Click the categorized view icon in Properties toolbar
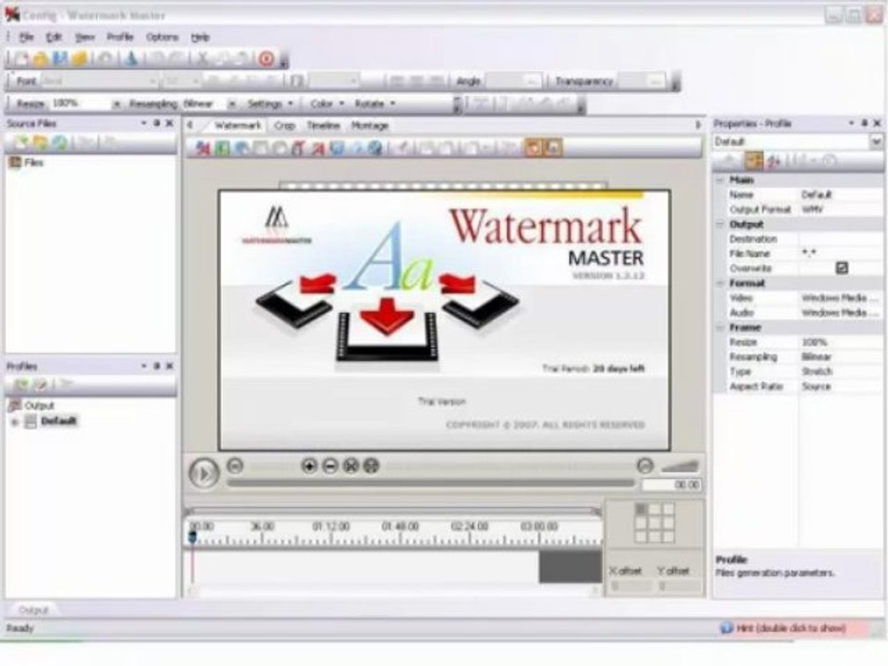 [753, 161]
